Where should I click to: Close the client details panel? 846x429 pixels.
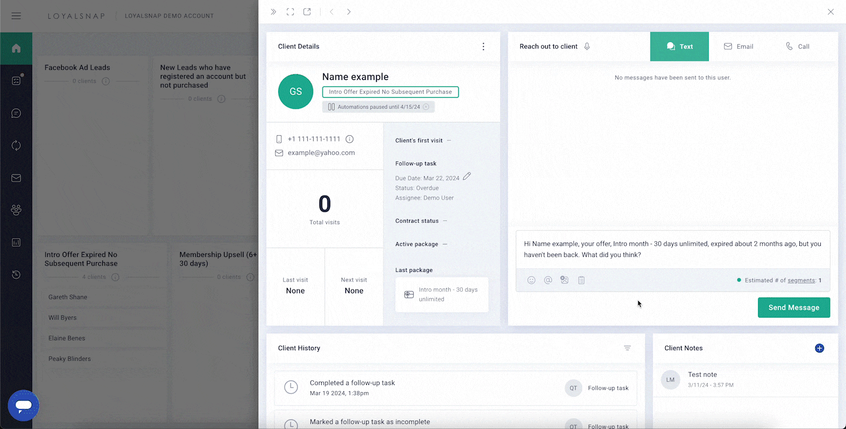point(830,12)
